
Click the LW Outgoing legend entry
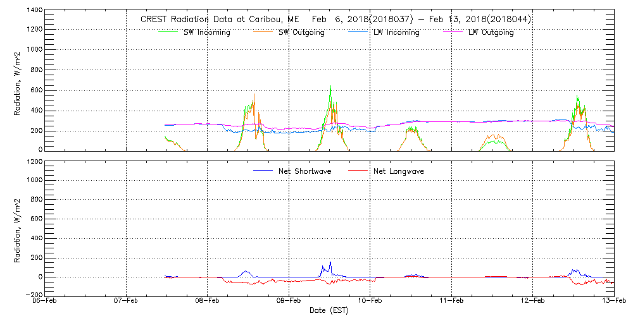(491, 32)
